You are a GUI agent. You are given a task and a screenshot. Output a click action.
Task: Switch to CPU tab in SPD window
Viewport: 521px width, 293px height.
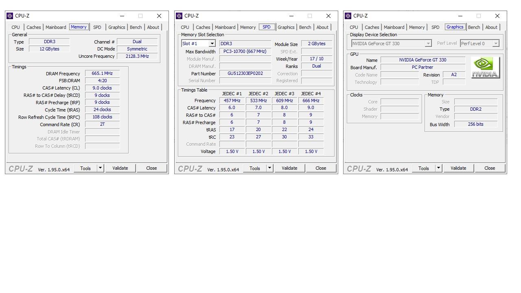[x=185, y=27]
